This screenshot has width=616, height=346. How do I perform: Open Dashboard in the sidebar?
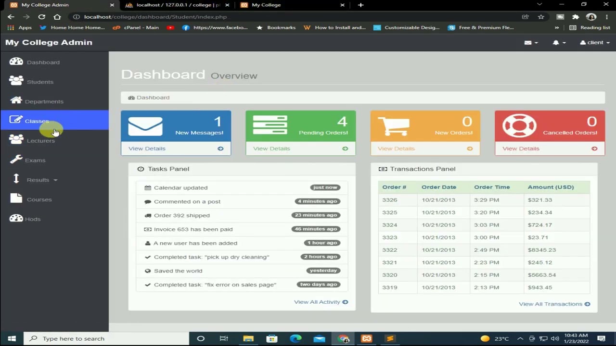tap(43, 62)
